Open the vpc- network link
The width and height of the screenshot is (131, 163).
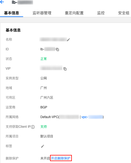92,117
